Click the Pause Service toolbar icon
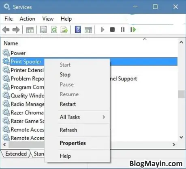Viewport: 186px width, 169px height. 122,30
